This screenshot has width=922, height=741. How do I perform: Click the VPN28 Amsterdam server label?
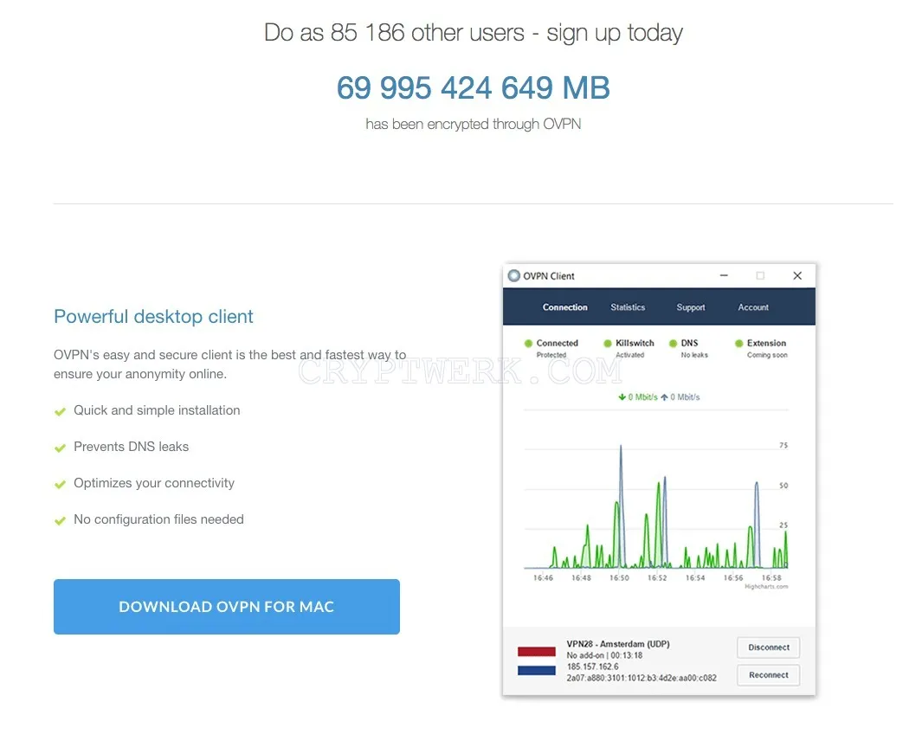coord(618,644)
